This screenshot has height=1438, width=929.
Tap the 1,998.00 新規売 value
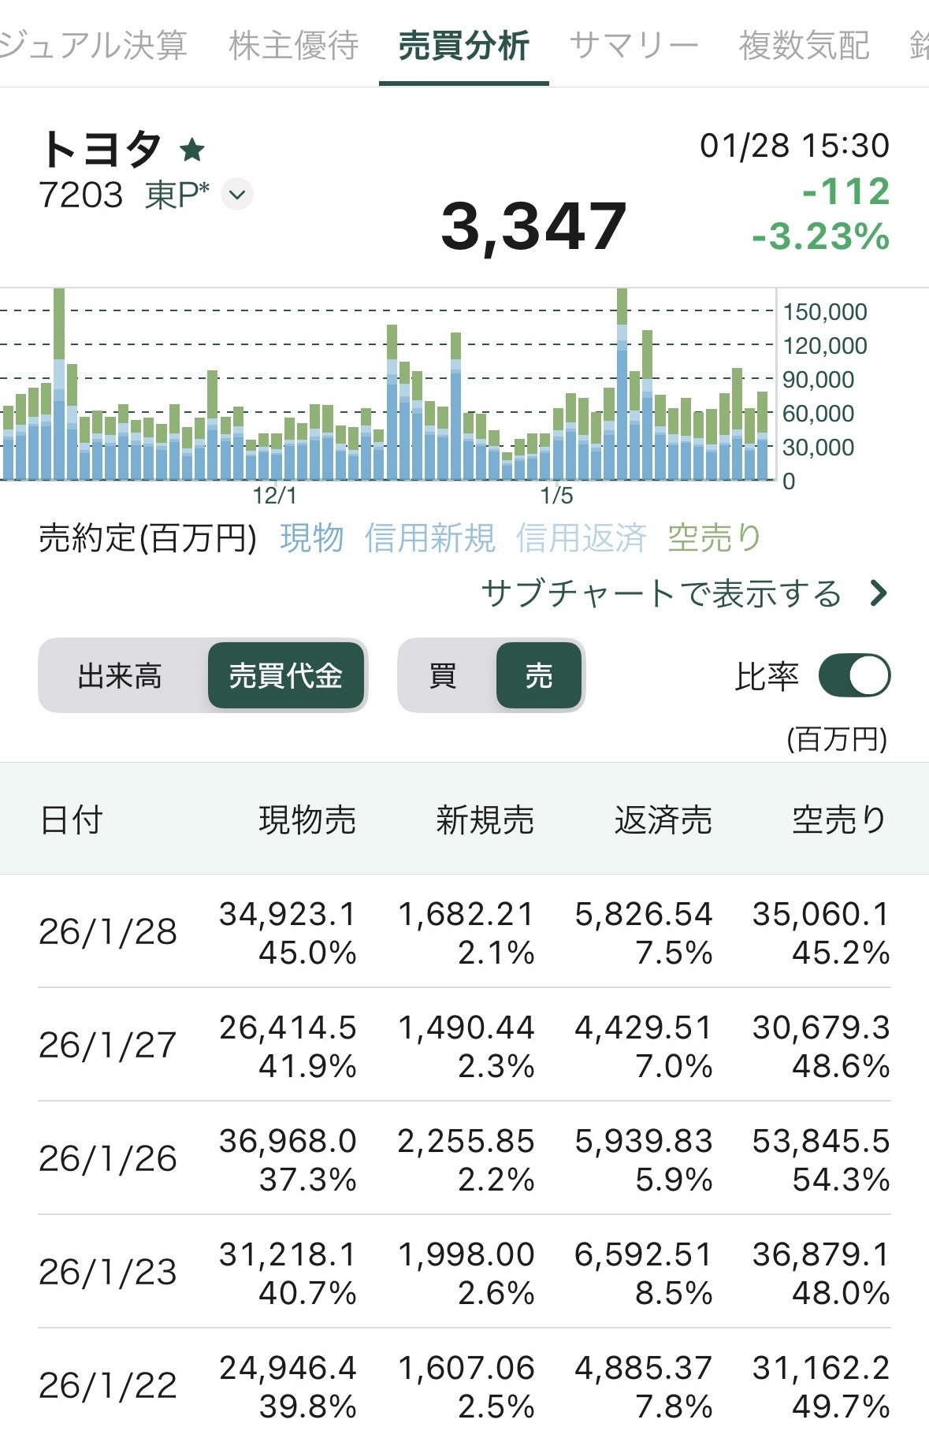[x=466, y=1254]
